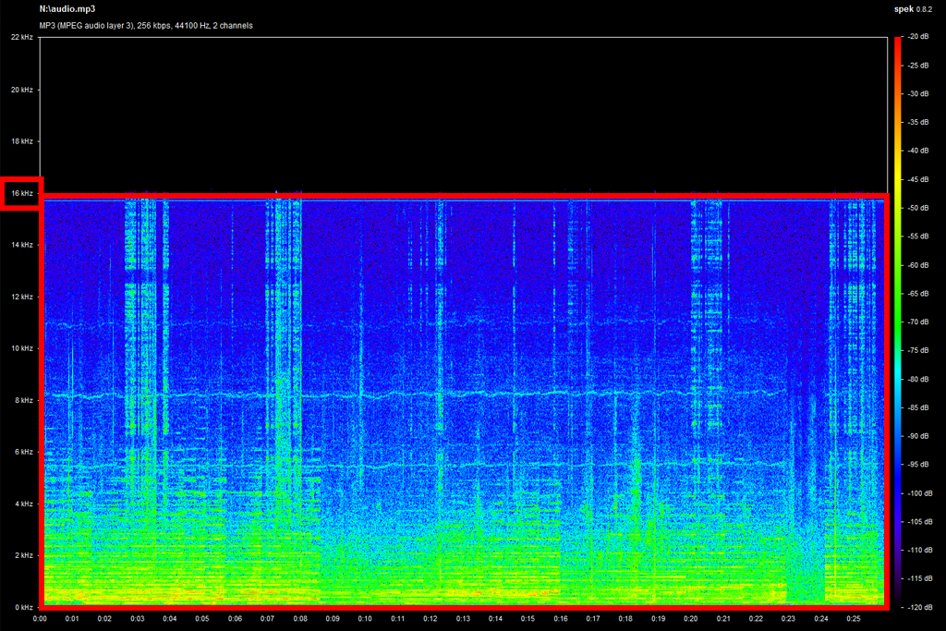Select the 16 kHz axis label

click(x=22, y=193)
